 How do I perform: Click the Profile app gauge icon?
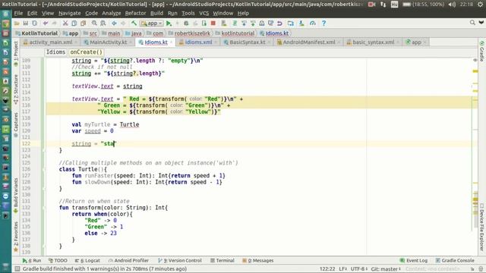pos(312,24)
